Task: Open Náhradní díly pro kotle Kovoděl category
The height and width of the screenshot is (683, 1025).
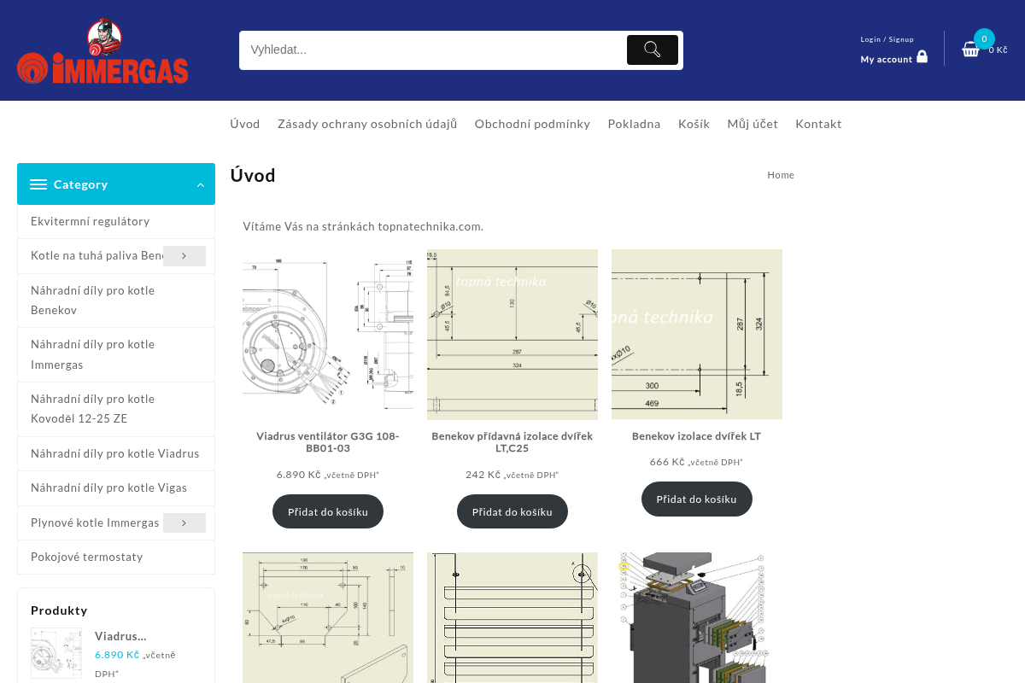Action: pos(93,409)
